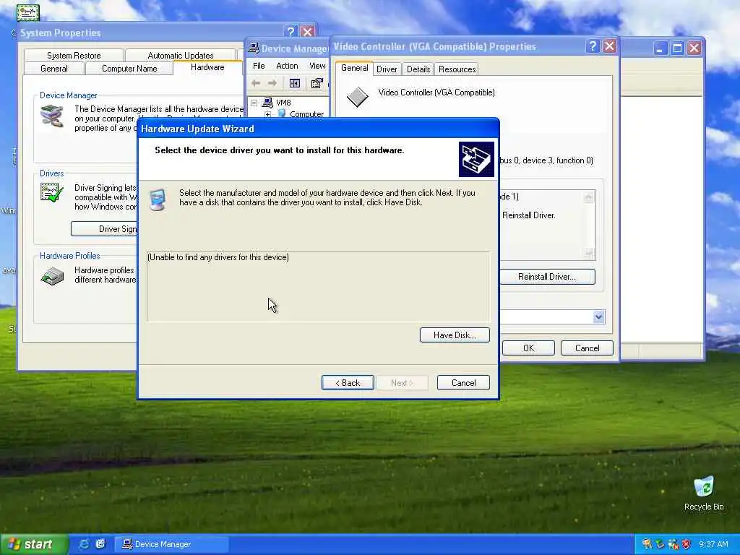740x555 pixels.
Task: Expand the Computer tree node
Action: 267,114
